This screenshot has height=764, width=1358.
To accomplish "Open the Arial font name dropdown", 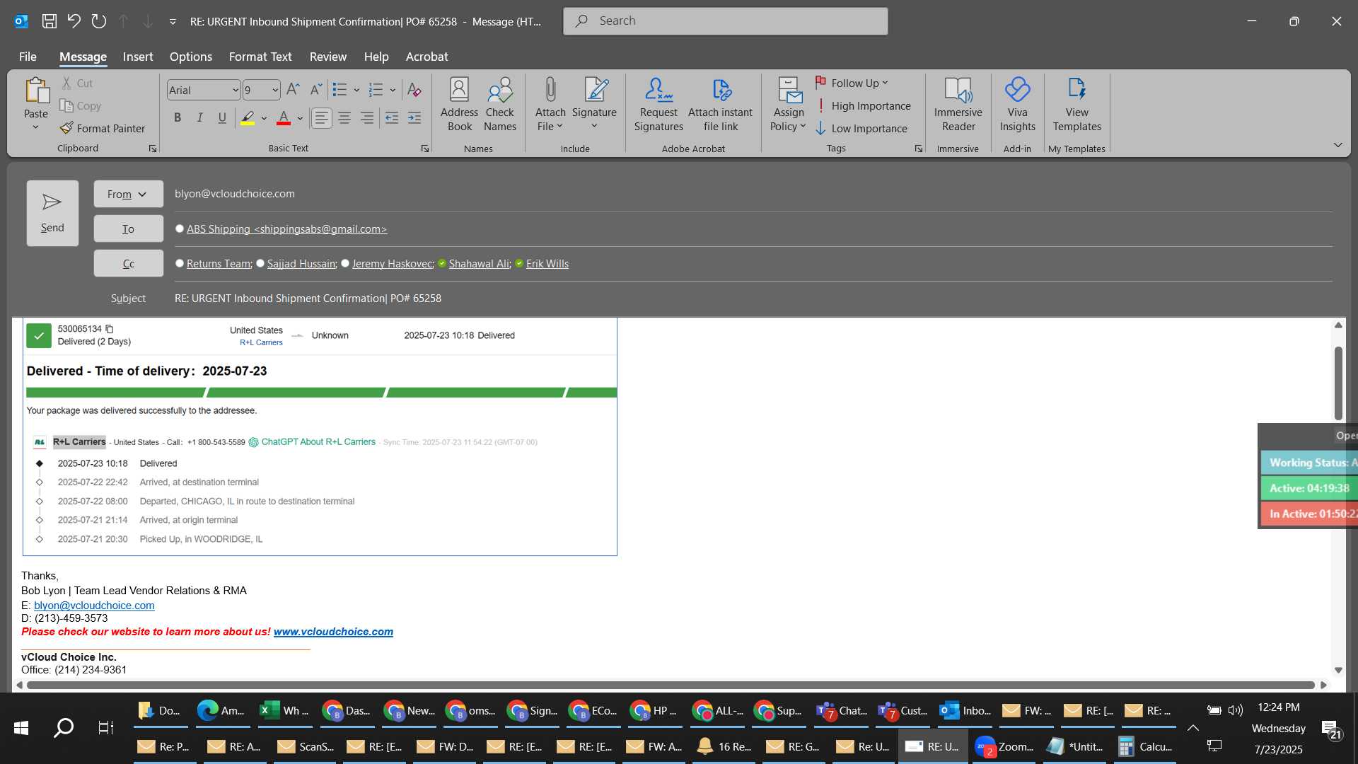I will pos(236,91).
